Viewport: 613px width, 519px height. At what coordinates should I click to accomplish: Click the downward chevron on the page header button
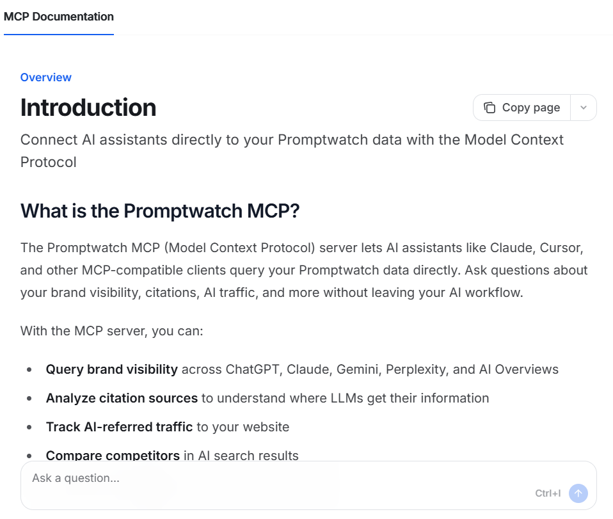(583, 107)
